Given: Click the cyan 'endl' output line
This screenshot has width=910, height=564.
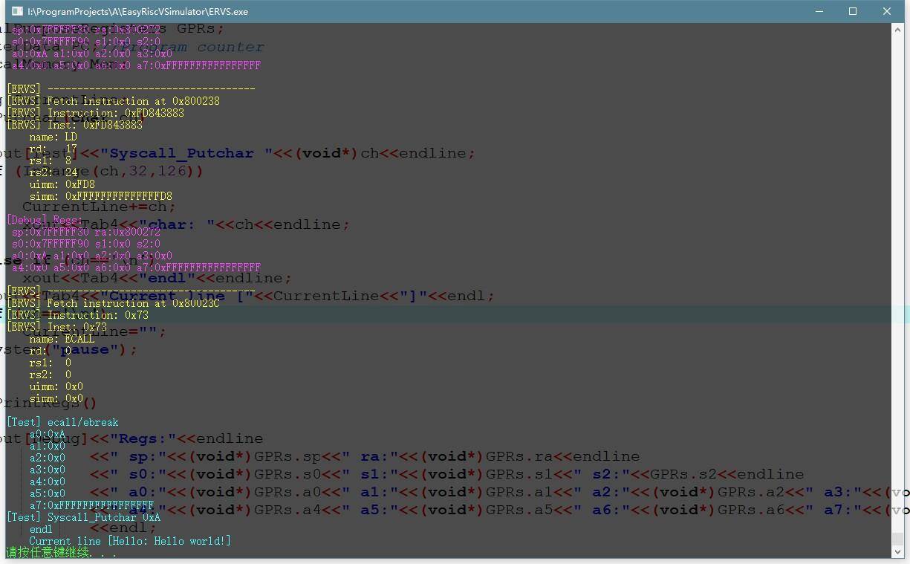Looking at the screenshot, I should [x=41, y=529].
